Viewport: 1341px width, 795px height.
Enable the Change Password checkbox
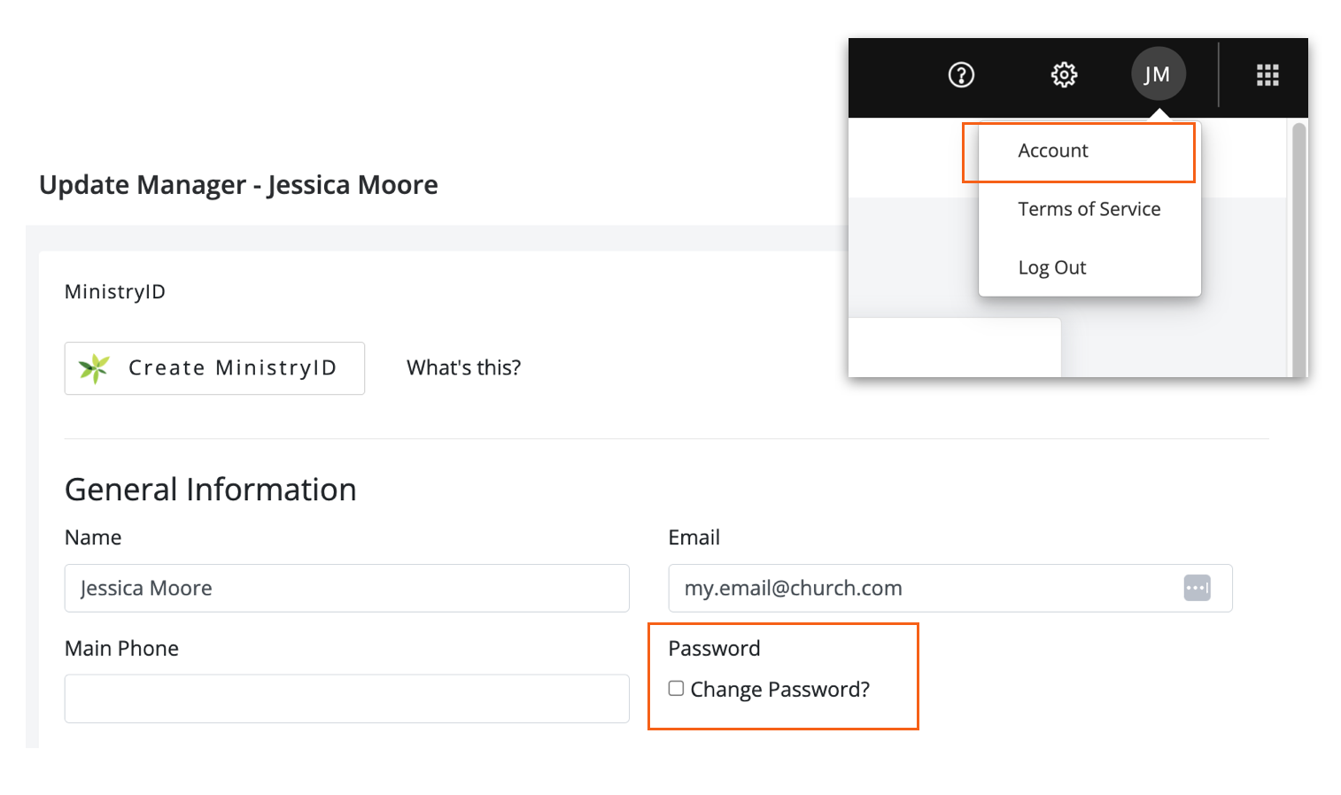point(676,689)
